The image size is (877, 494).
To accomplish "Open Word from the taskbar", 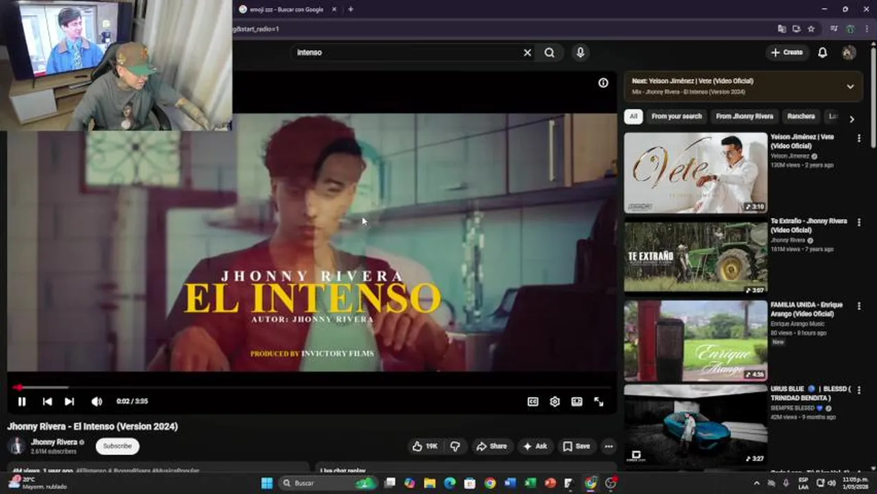I will [x=510, y=483].
